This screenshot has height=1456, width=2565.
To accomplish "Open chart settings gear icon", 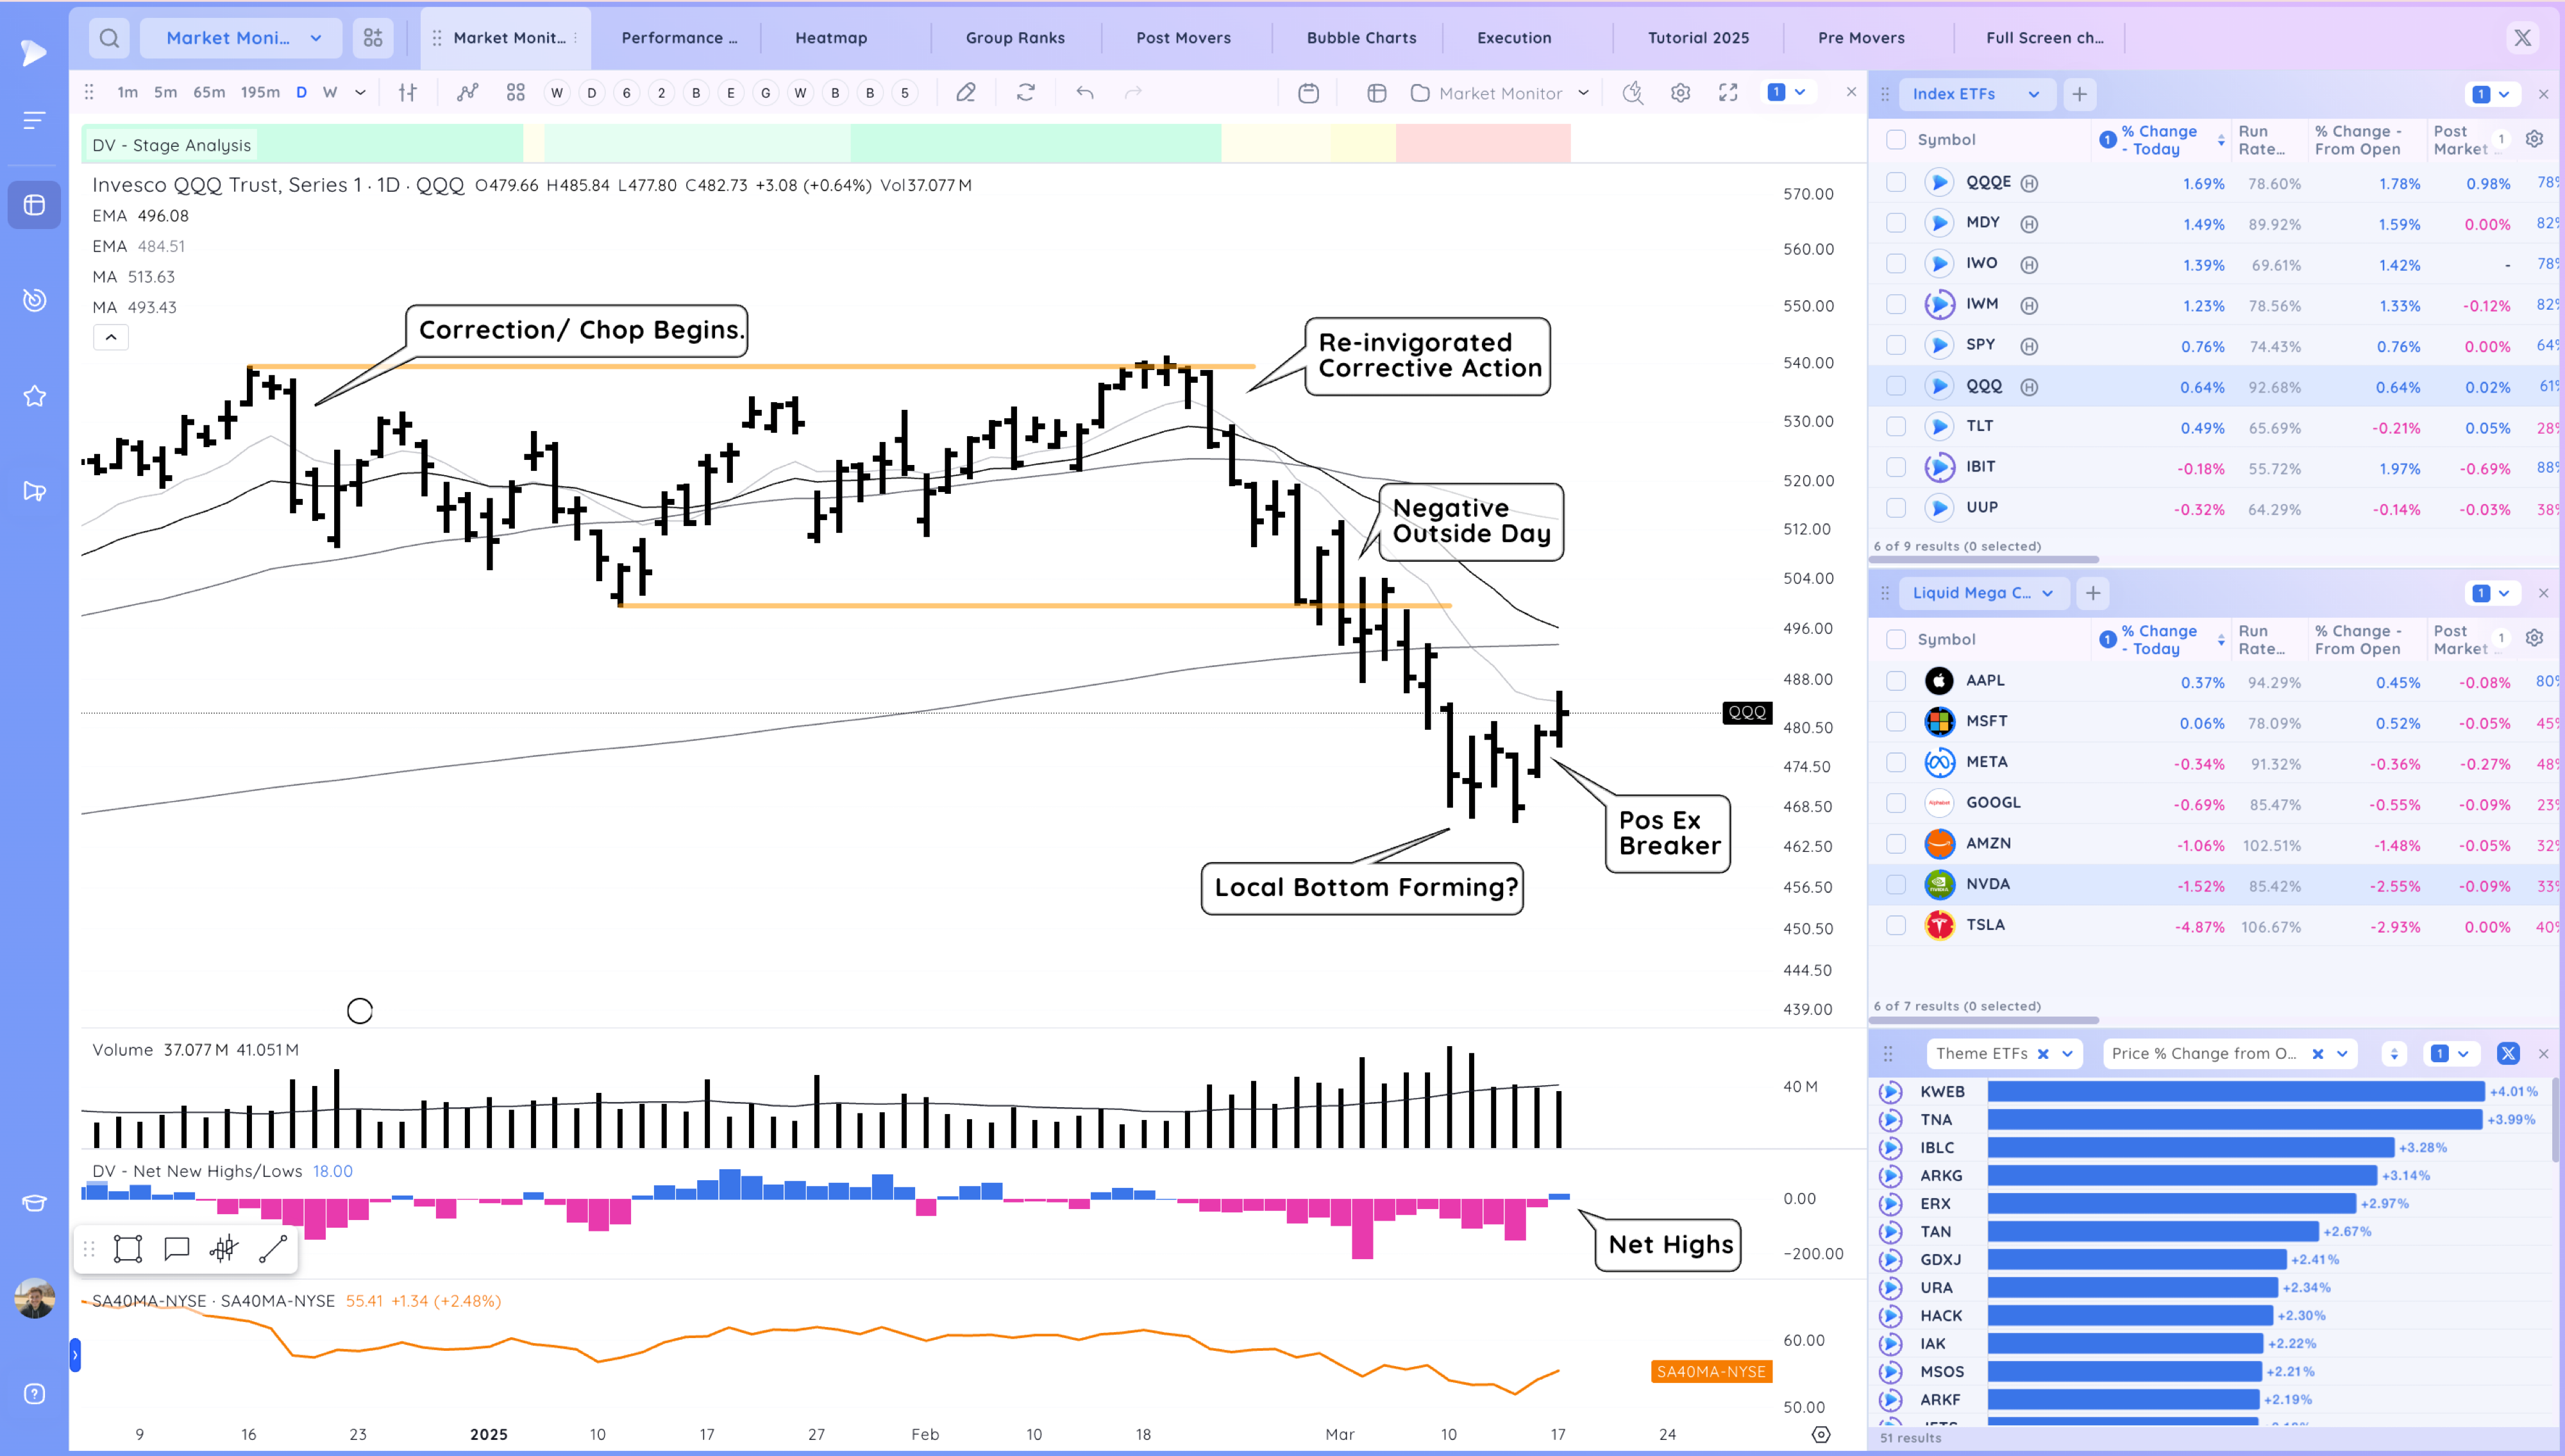I will [1680, 93].
